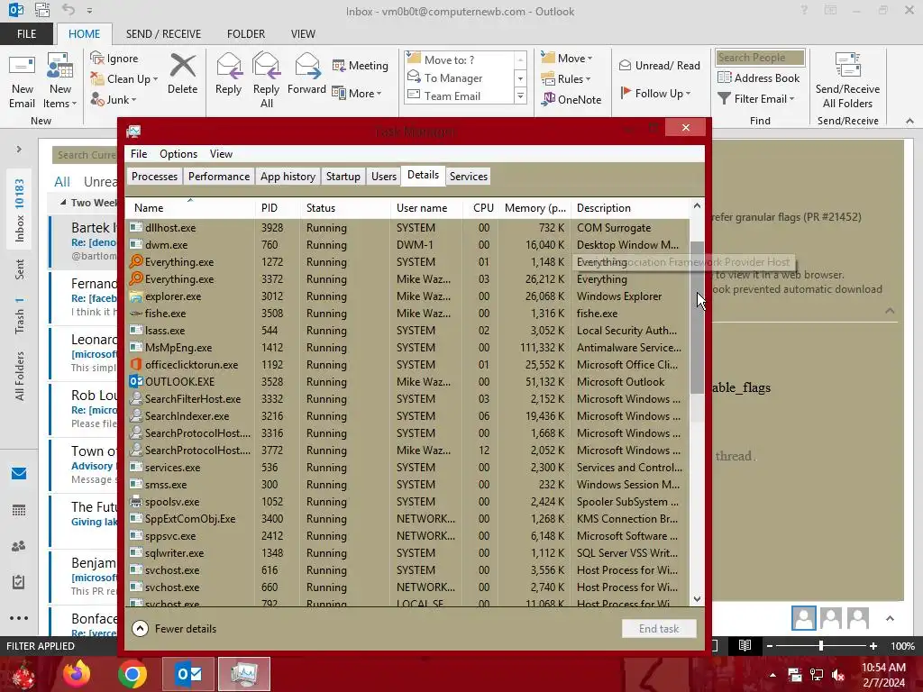Click the Chrome icon in the taskbar
The height and width of the screenshot is (692, 923).
pos(132,674)
